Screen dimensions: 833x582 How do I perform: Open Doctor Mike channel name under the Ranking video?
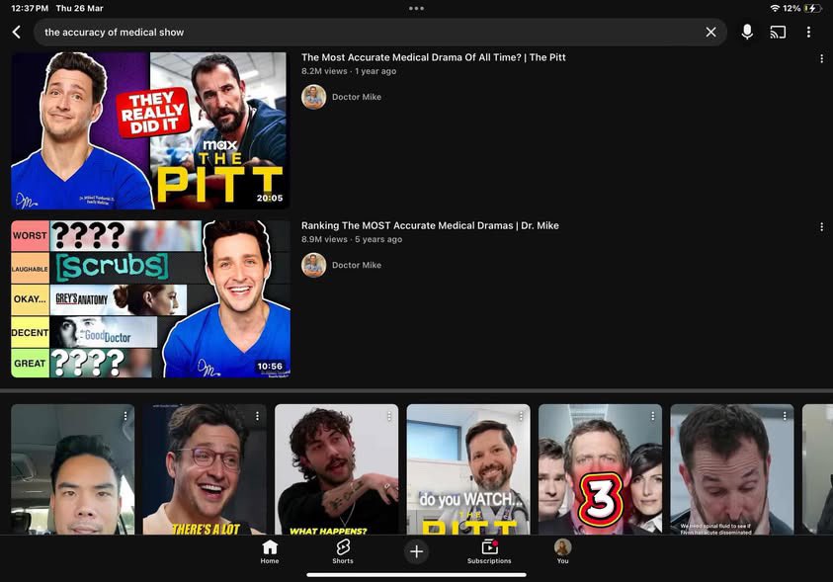click(x=357, y=265)
